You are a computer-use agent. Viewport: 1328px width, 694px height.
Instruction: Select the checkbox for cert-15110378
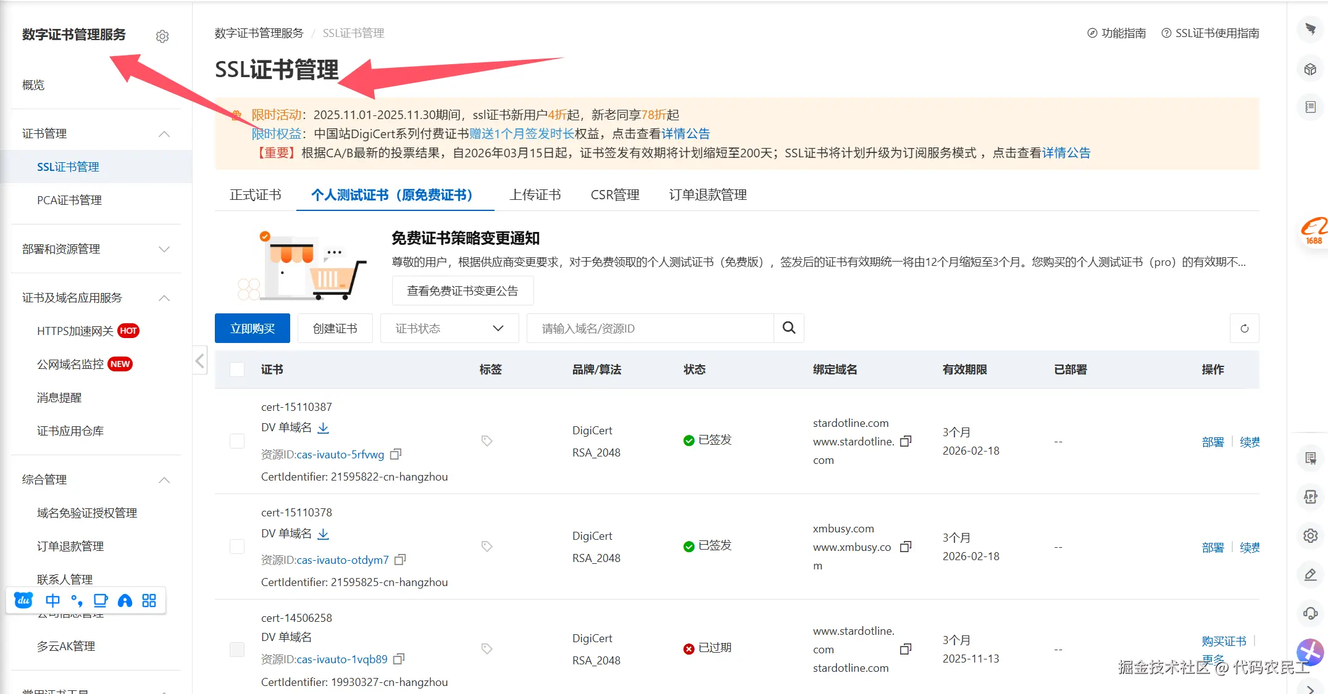tap(237, 547)
